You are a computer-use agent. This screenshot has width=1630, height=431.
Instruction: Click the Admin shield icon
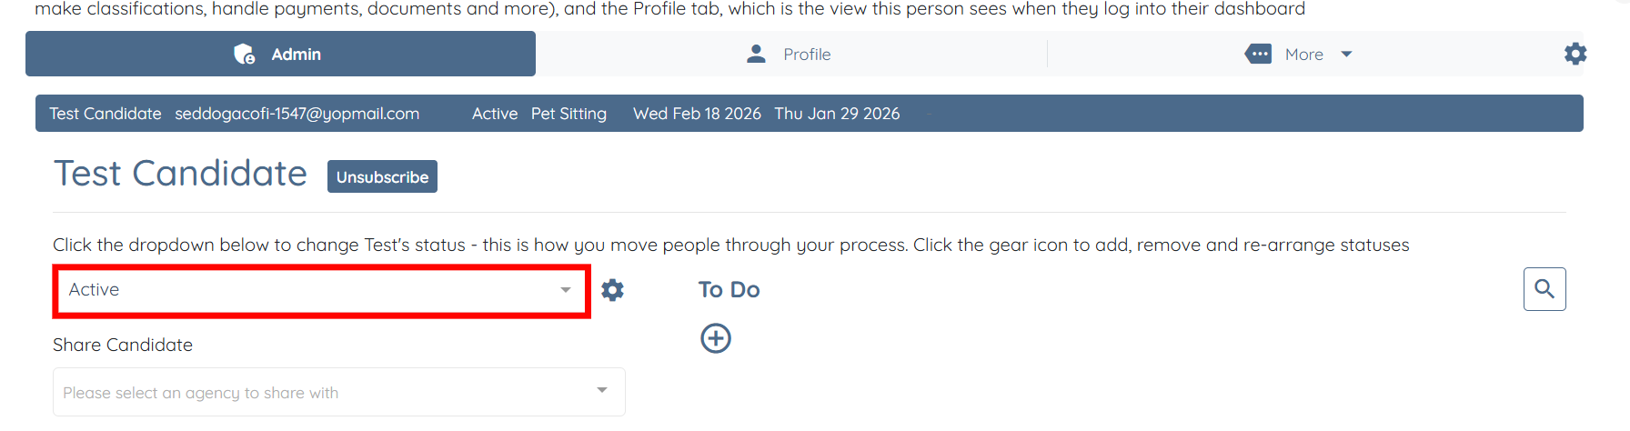pos(245,55)
